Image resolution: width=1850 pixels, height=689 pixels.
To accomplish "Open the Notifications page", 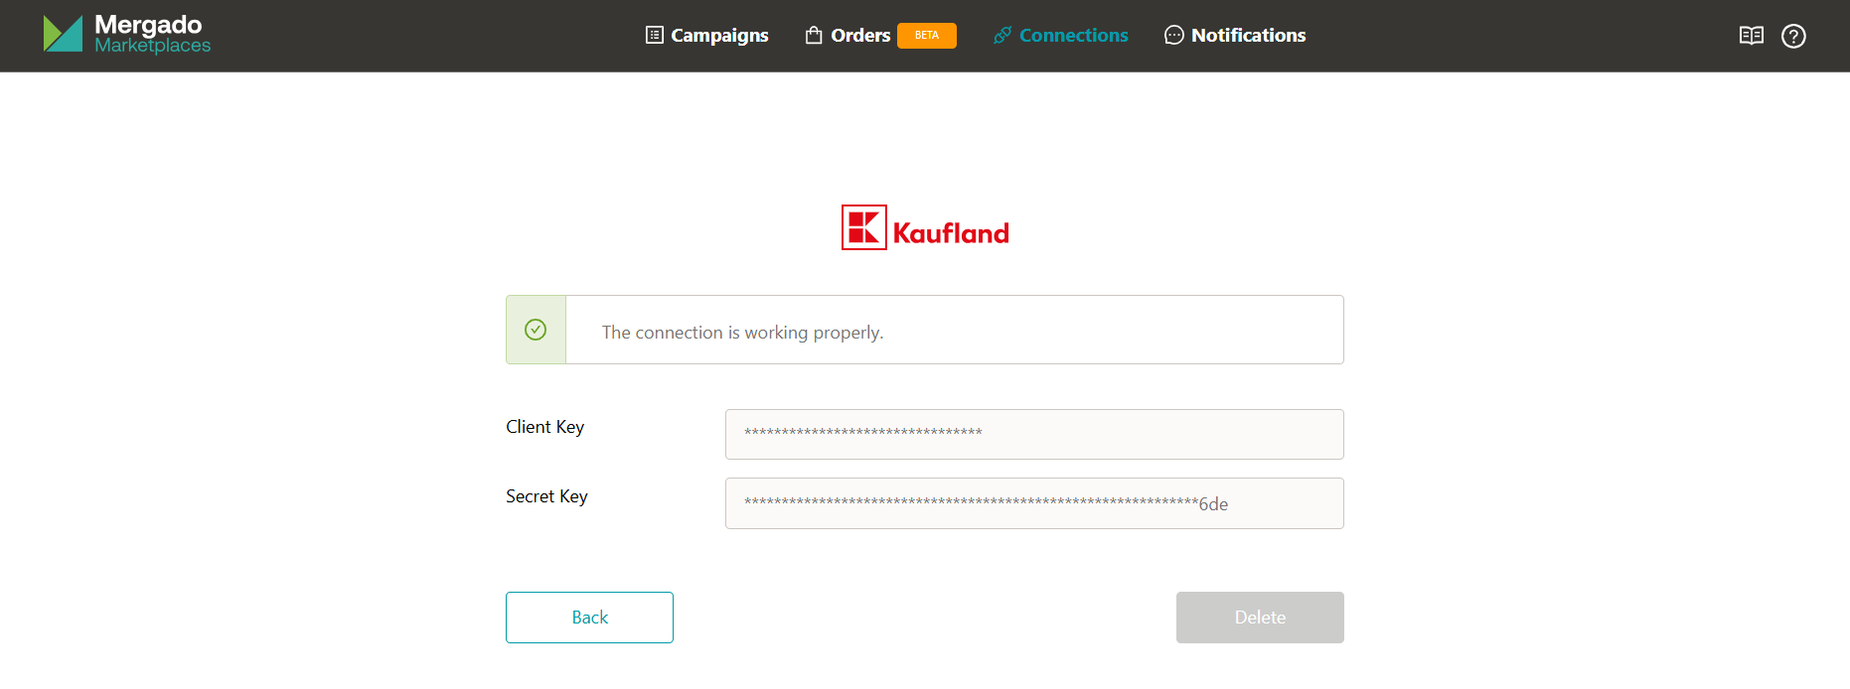I will point(1248,36).
